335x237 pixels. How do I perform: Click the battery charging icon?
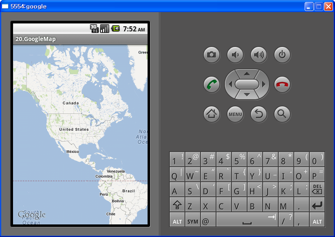(116, 29)
